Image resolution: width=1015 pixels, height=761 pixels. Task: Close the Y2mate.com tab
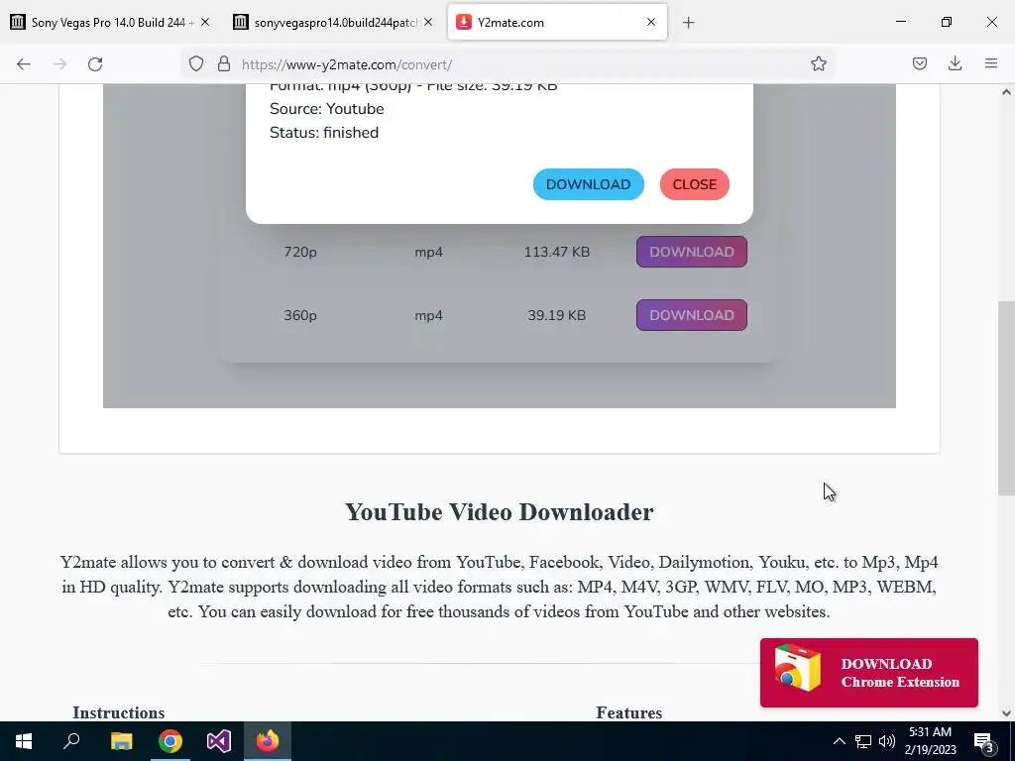[650, 22]
